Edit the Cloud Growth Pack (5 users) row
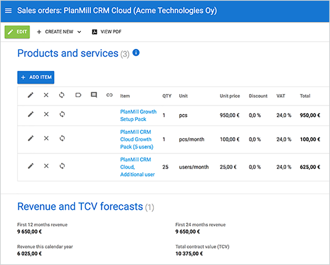This screenshot has width=330, height=265. (31, 138)
